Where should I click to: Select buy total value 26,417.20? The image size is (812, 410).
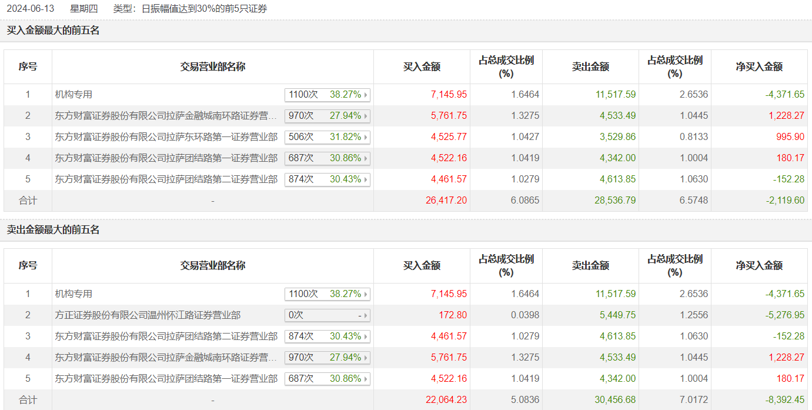point(446,201)
